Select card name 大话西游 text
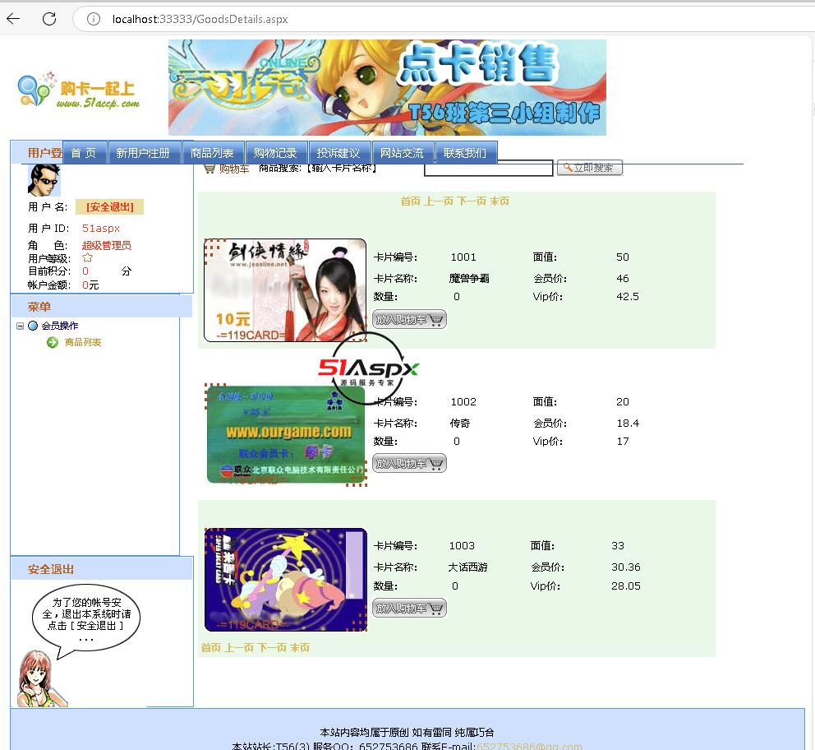 (467, 567)
